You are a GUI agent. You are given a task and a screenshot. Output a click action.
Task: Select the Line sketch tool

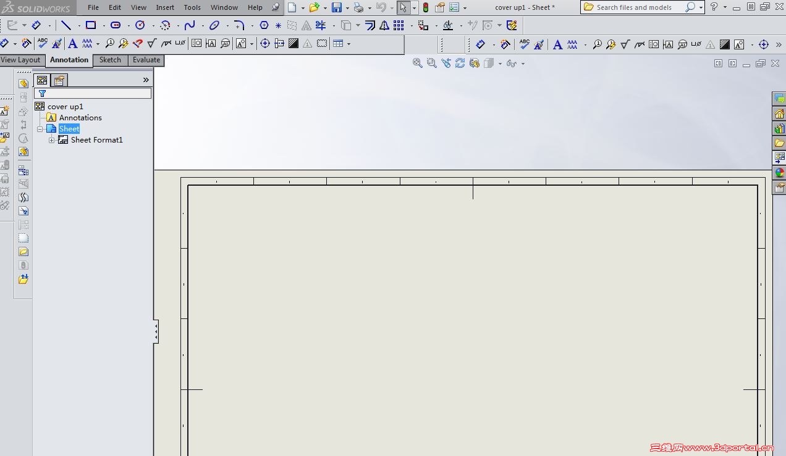(x=66, y=25)
